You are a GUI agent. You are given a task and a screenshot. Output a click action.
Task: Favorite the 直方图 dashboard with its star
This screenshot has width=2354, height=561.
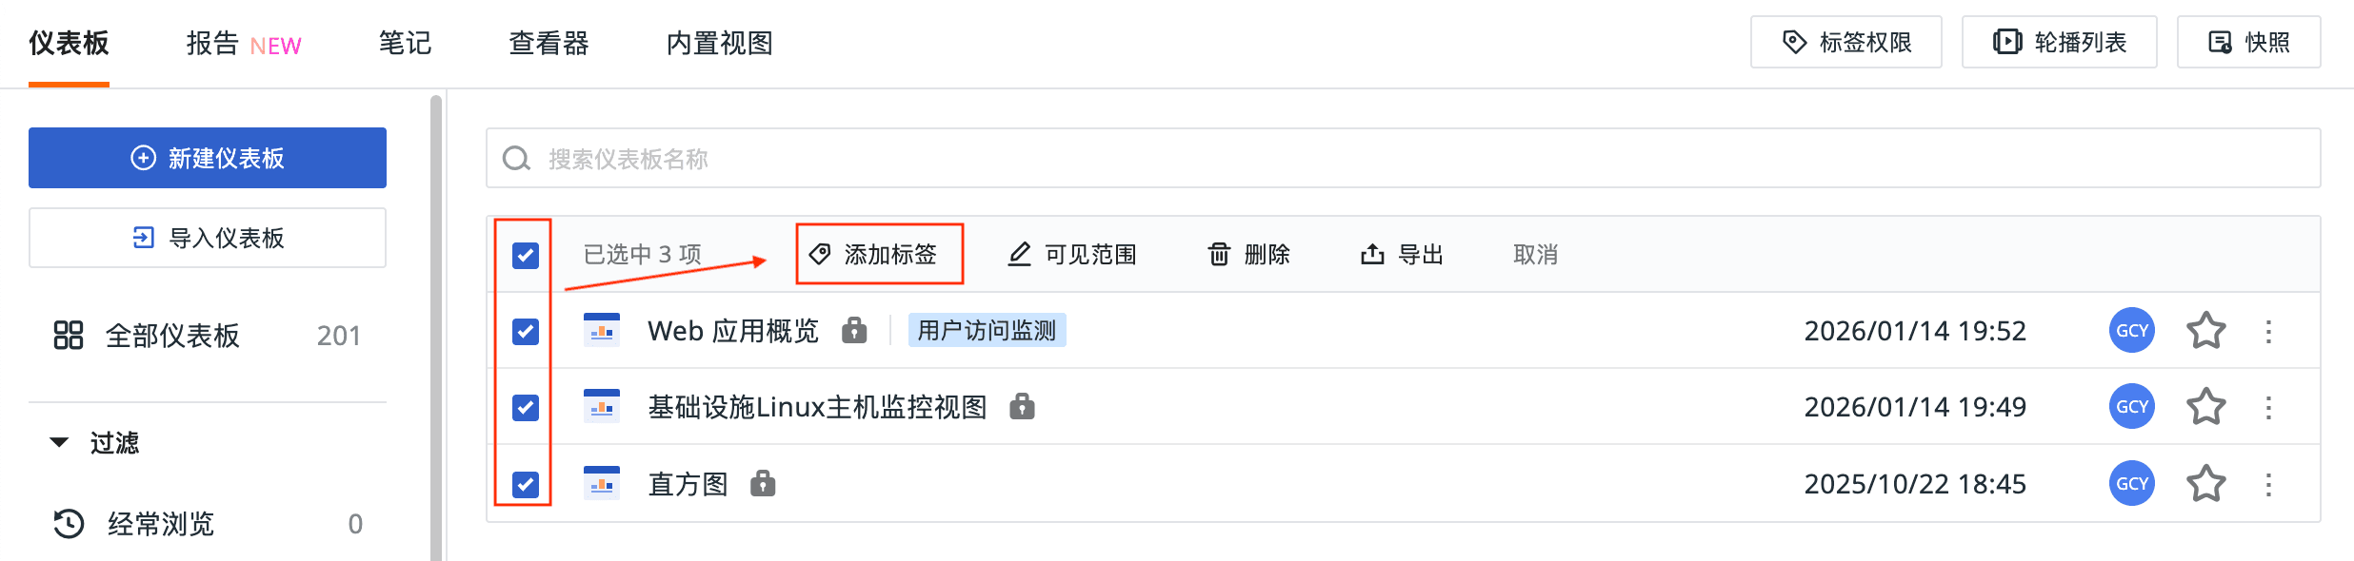click(2205, 484)
